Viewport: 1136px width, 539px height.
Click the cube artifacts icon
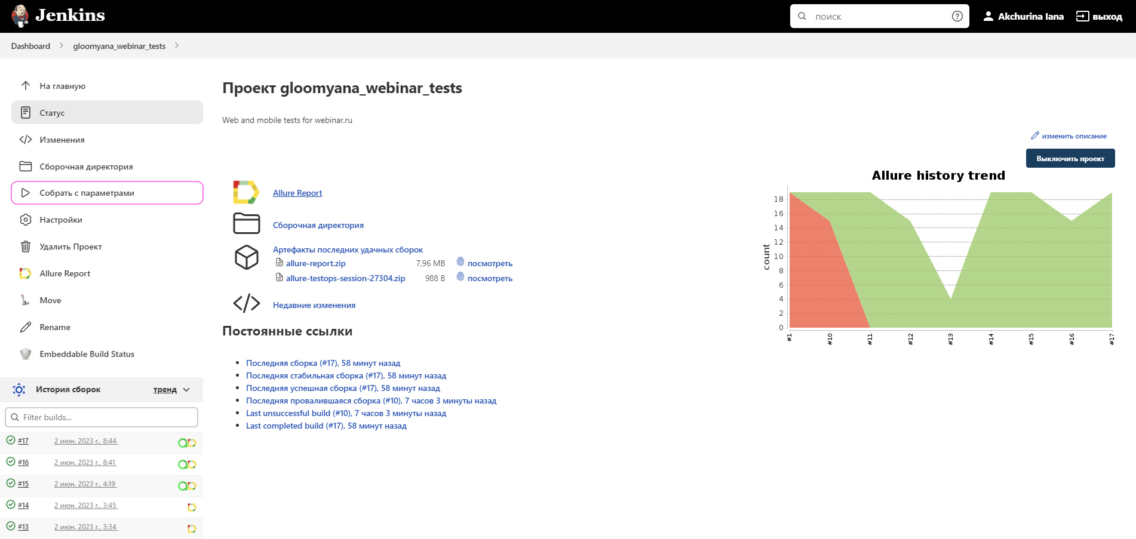tap(247, 257)
